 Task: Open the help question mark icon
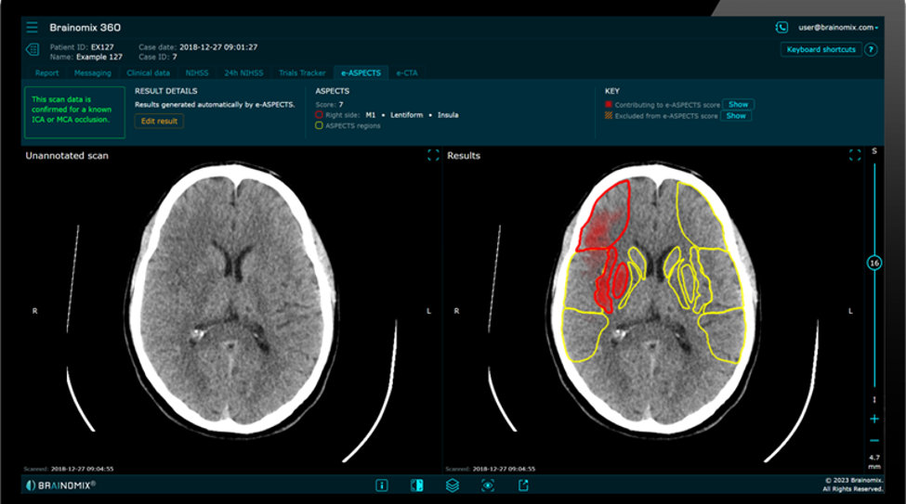click(x=871, y=49)
